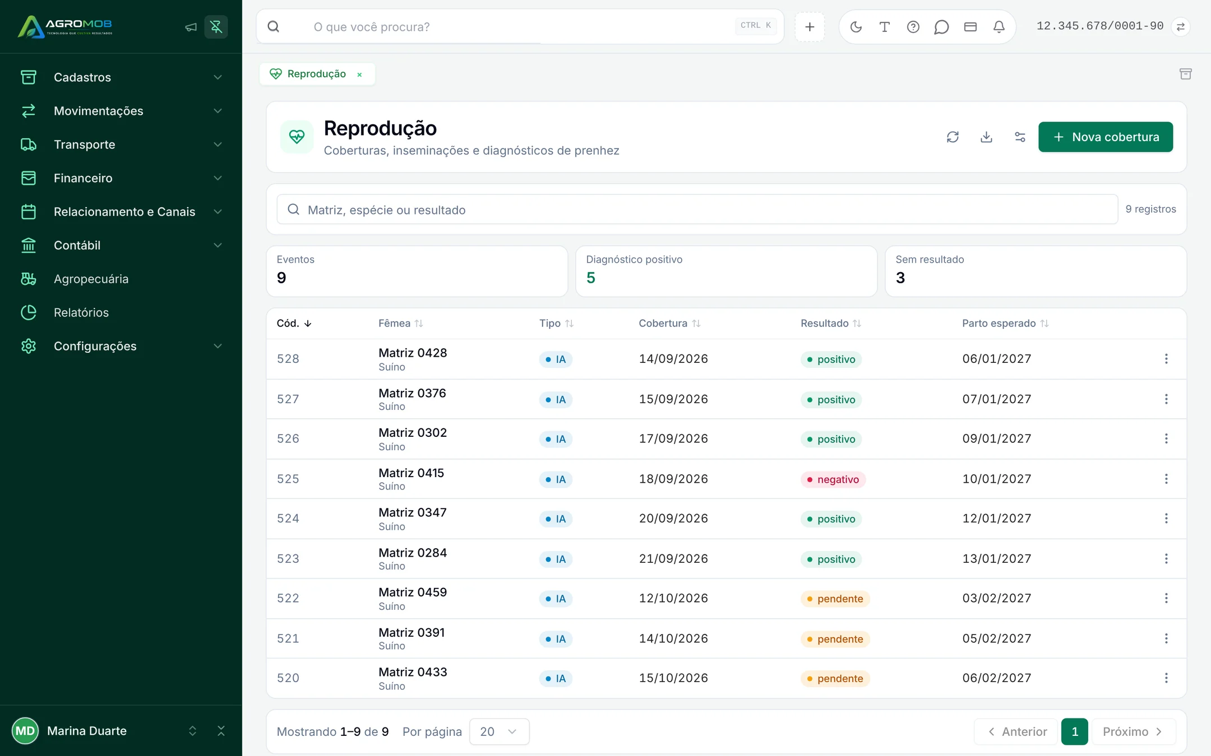Open row actions for Matriz 0433
The image size is (1211, 756).
(x=1166, y=678)
